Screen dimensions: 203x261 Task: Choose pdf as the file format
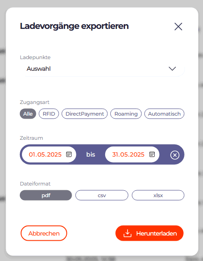tap(46, 195)
